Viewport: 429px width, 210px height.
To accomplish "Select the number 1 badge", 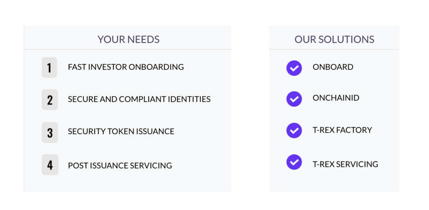I will (x=49, y=67).
